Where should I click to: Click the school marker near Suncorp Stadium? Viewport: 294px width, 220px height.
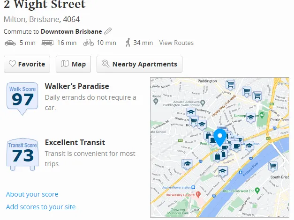[x=251, y=117]
